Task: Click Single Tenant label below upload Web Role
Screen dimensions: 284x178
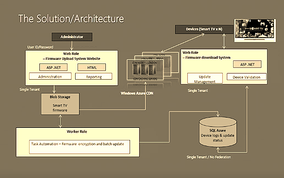Action: pyautogui.click(x=29, y=89)
